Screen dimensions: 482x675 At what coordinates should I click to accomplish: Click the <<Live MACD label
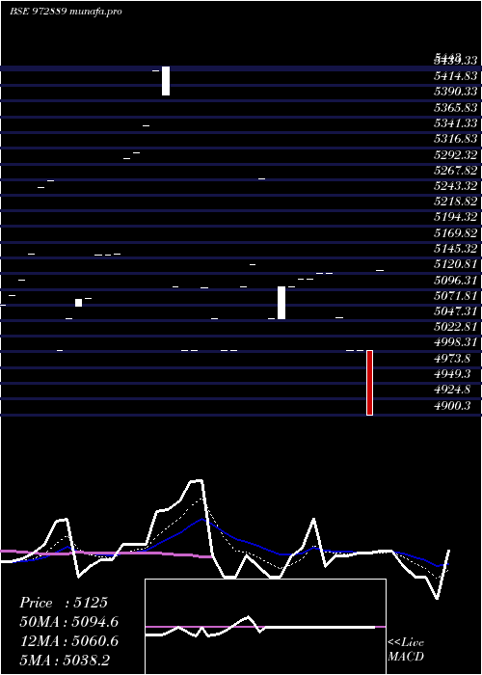point(406,650)
